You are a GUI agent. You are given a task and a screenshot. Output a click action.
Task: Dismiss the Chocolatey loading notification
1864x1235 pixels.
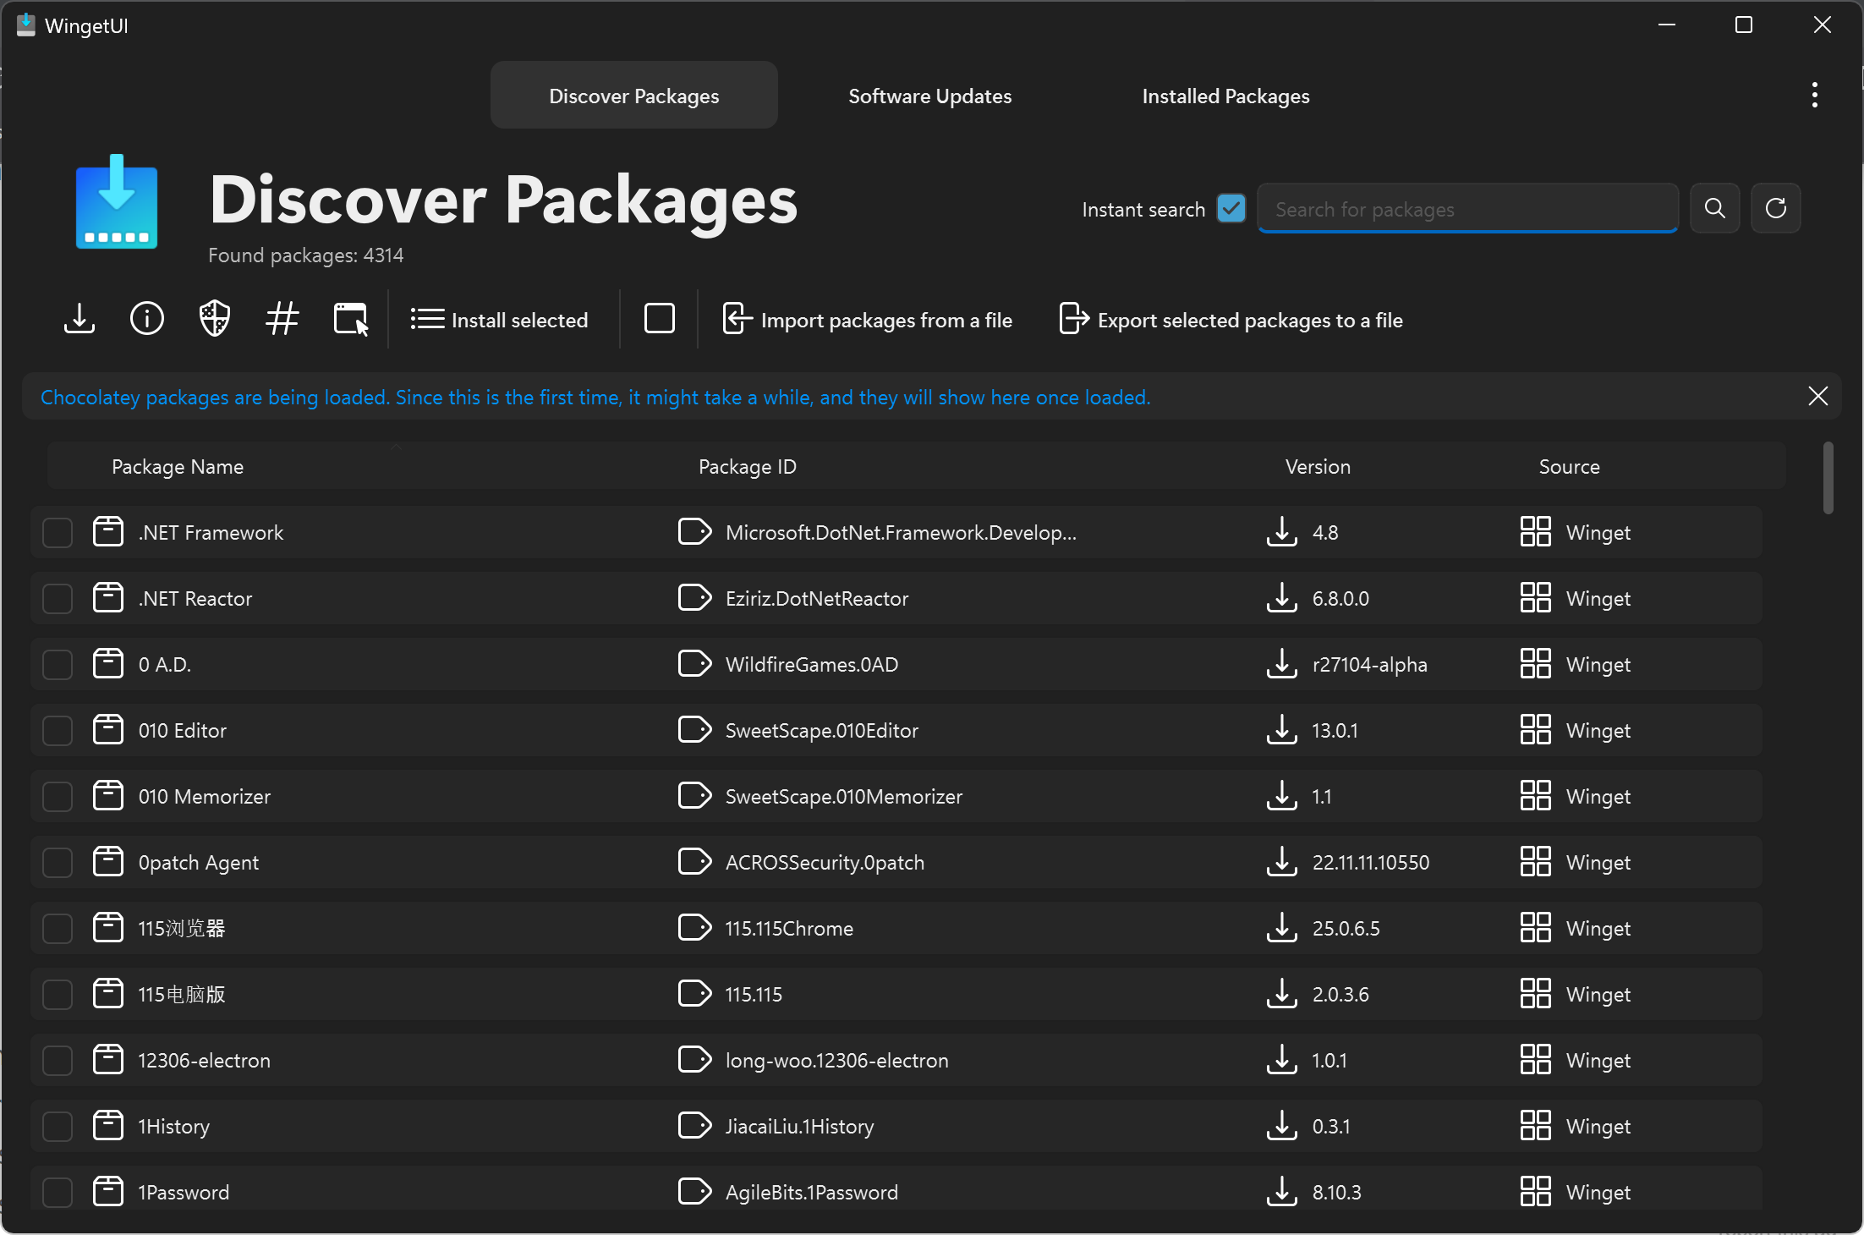click(1818, 396)
